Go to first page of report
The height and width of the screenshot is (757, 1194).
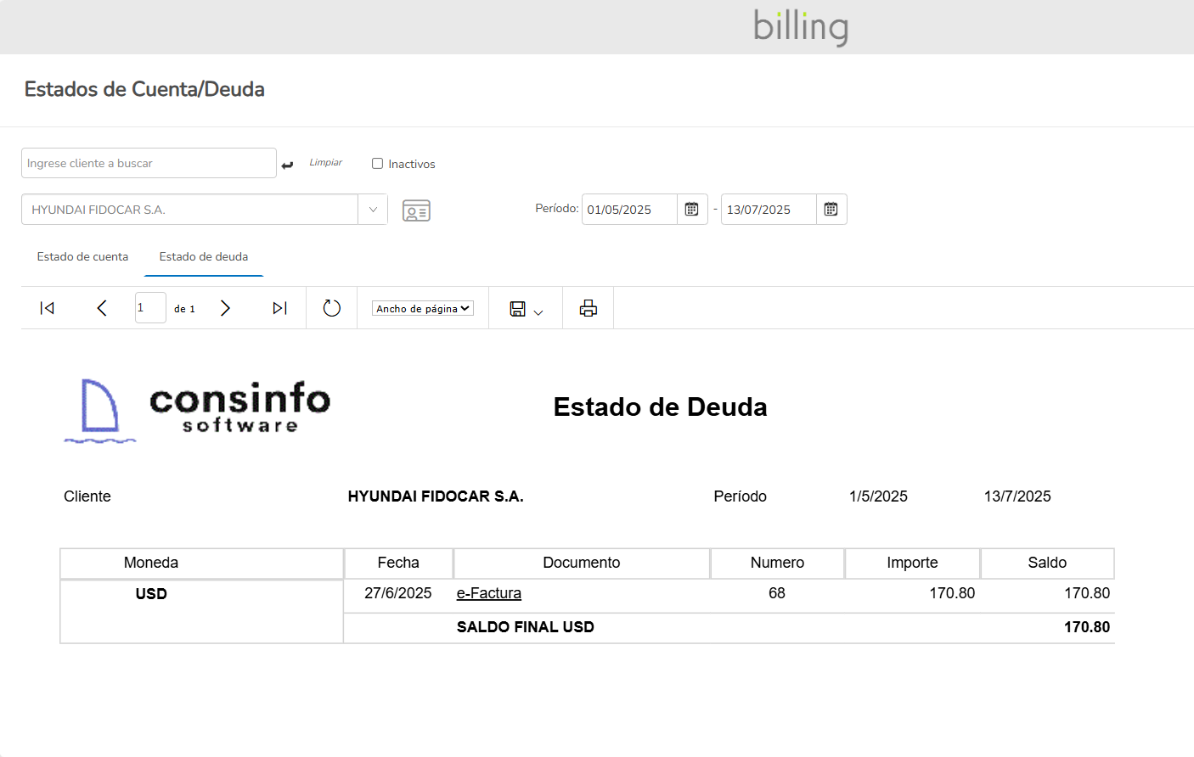(x=48, y=308)
